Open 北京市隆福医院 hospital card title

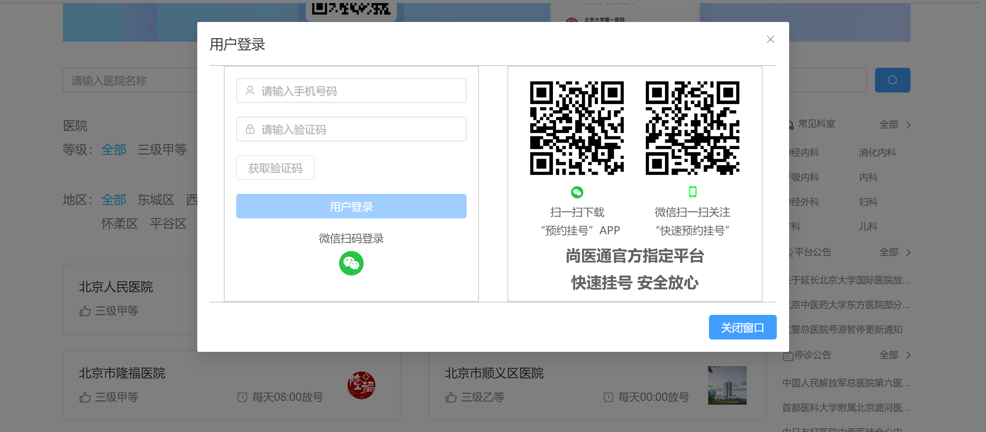(122, 373)
